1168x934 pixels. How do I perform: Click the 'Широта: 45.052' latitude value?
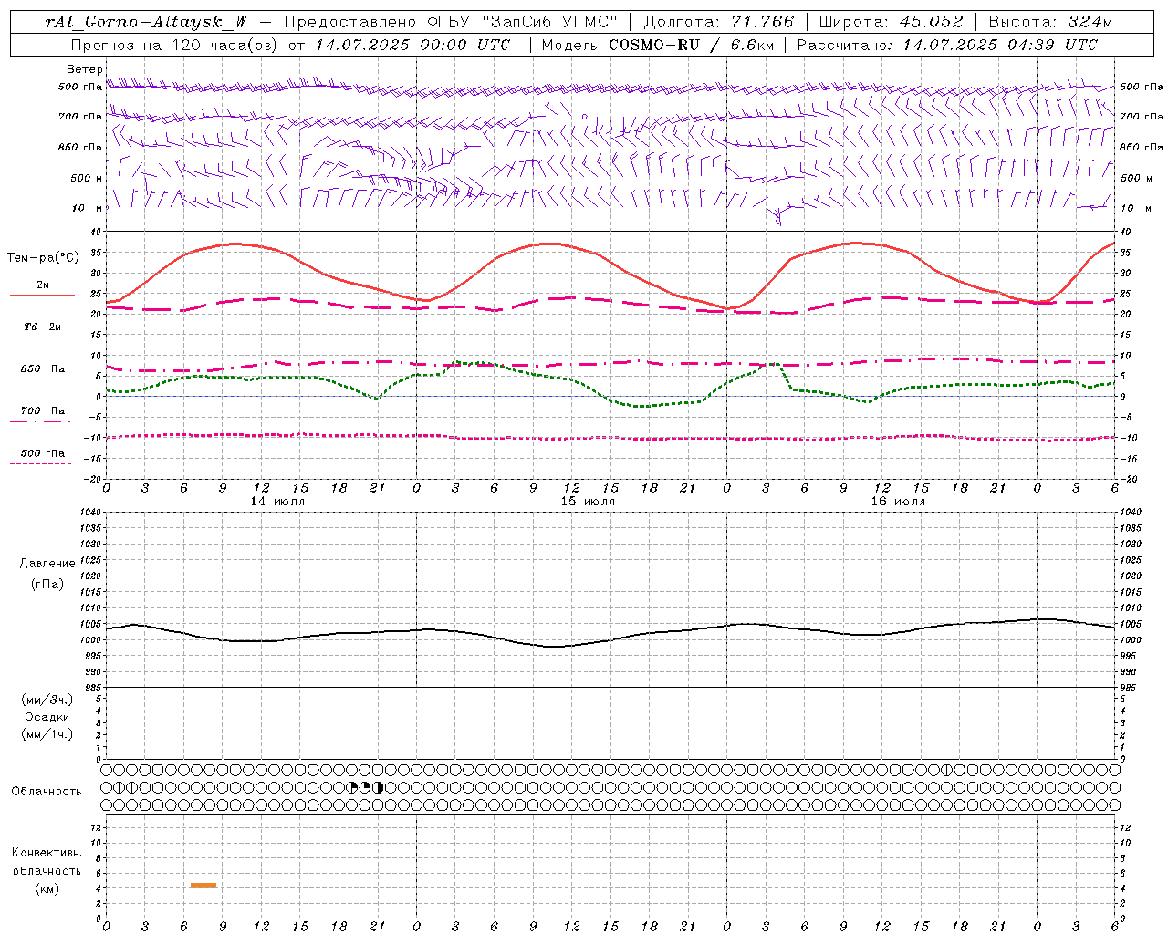click(891, 22)
